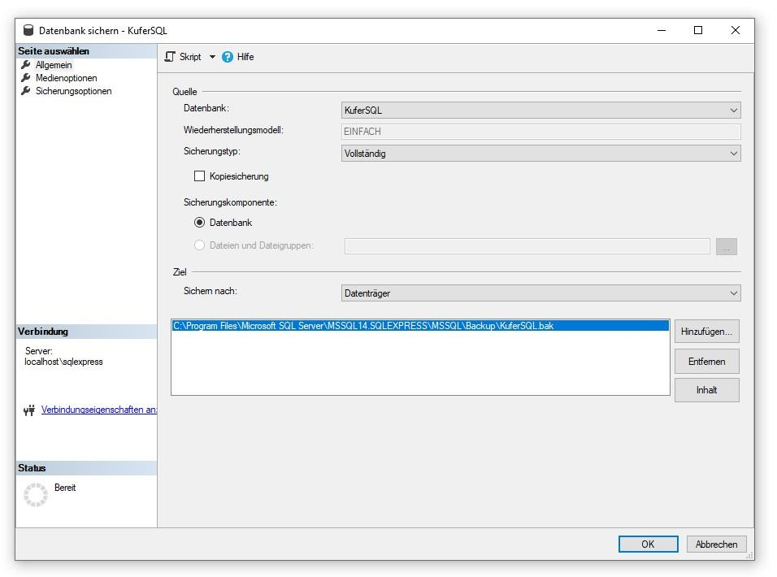Viewport: 777px width, 577px height.
Task: Open the Verbindungseigenschaften anzeigen link
Action: (99, 410)
